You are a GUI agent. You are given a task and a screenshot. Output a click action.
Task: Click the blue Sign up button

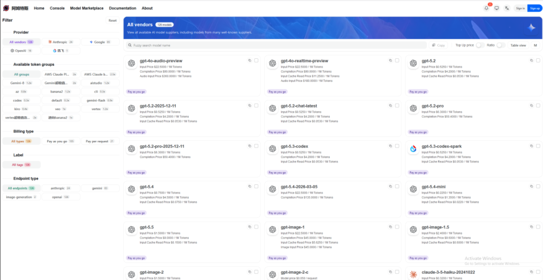(x=535, y=8)
